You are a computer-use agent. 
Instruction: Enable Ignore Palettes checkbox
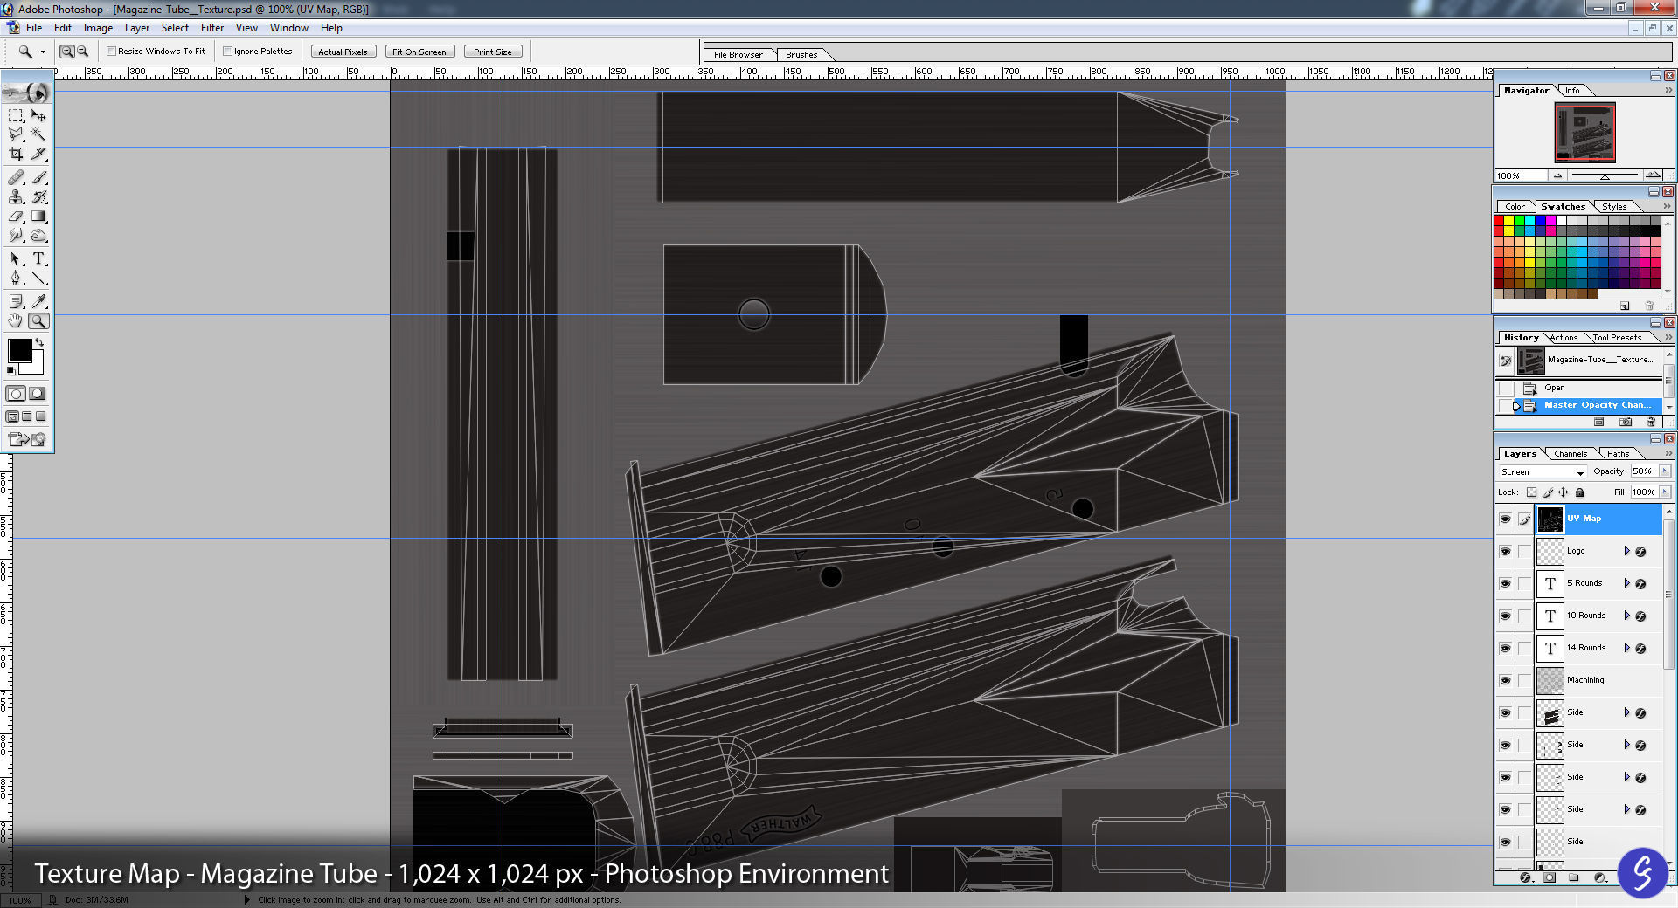click(x=227, y=52)
